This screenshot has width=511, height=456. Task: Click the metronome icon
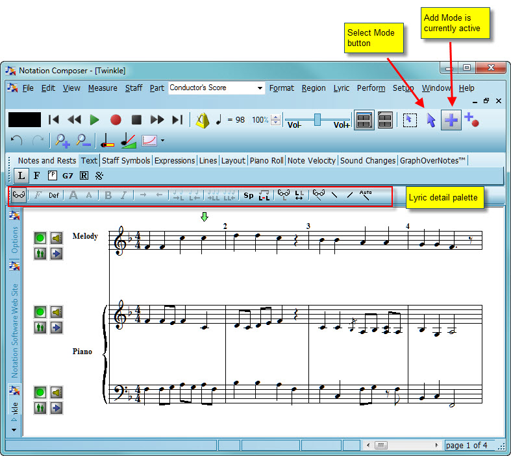pos(203,120)
